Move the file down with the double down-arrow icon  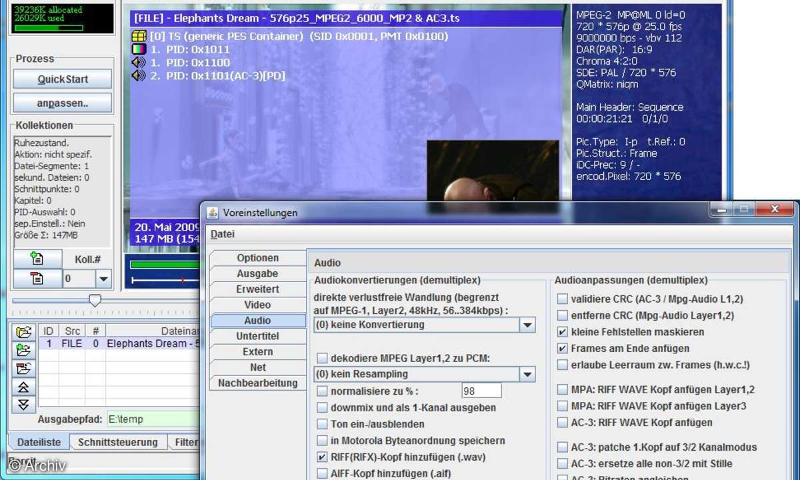[23, 405]
